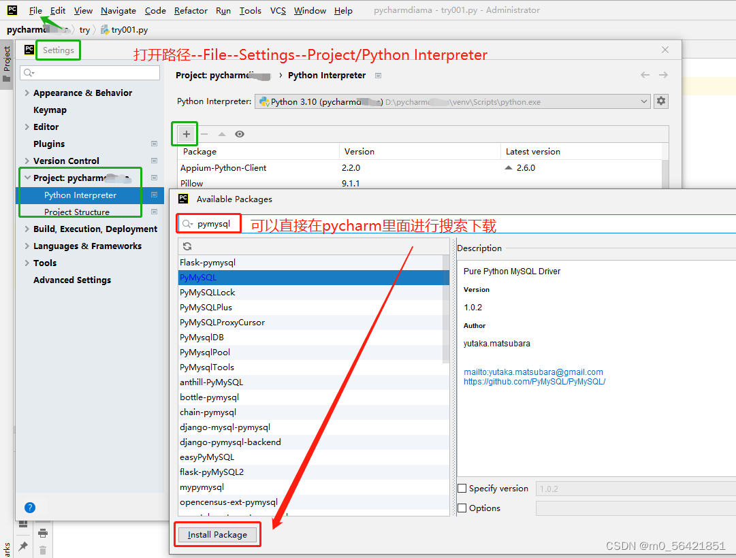This screenshot has width=736, height=558.
Task: Click the package list vertical scrollbar
Action: [x=445, y=310]
